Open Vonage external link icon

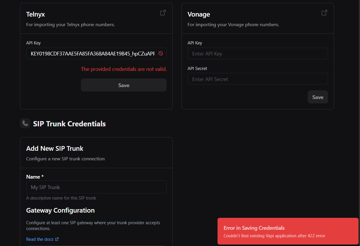[x=324, y=13]
